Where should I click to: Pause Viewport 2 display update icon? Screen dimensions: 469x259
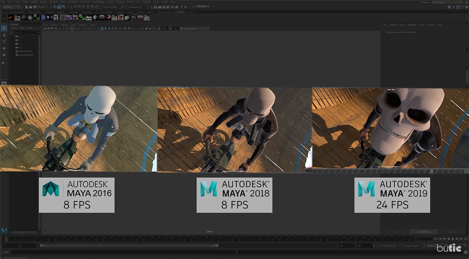(x=185, y=7)
